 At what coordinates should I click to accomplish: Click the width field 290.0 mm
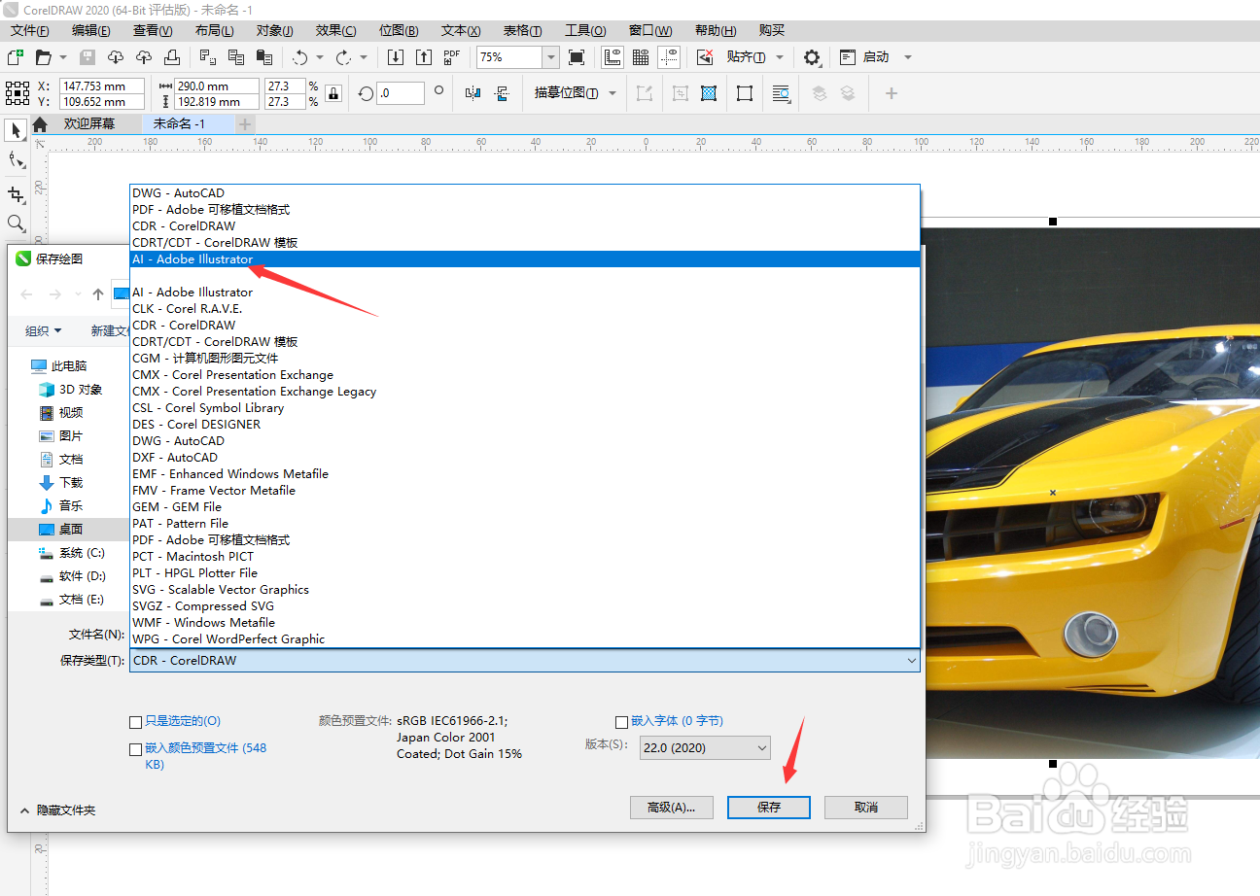click(216, 86)
